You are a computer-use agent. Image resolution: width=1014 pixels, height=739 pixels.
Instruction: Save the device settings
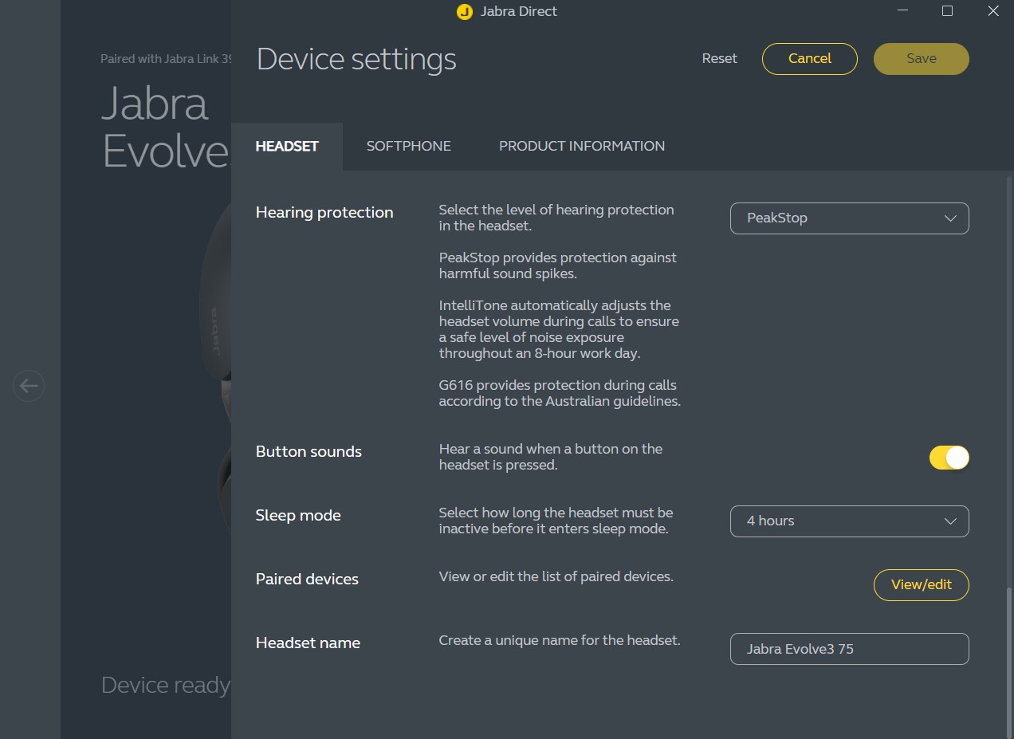921,59
